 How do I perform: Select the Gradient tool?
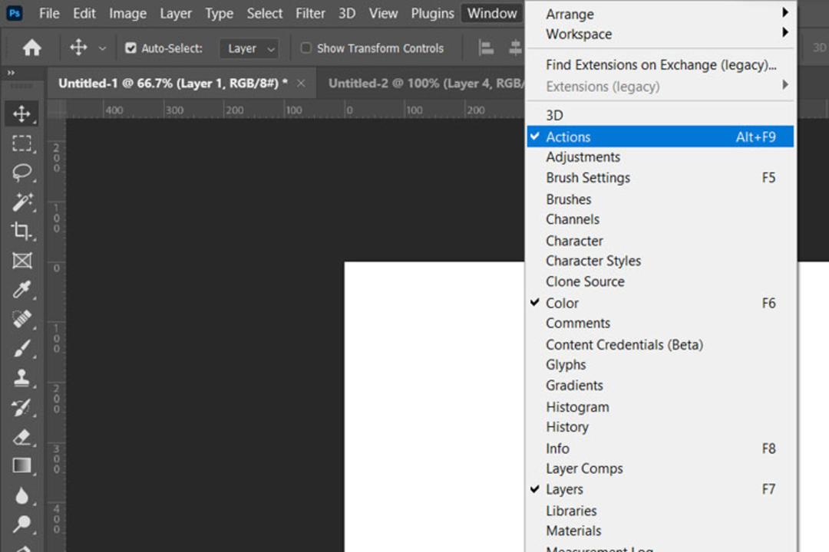click(x=21, y=466)
